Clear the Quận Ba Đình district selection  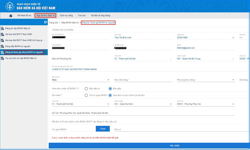(x=171, y=104)
